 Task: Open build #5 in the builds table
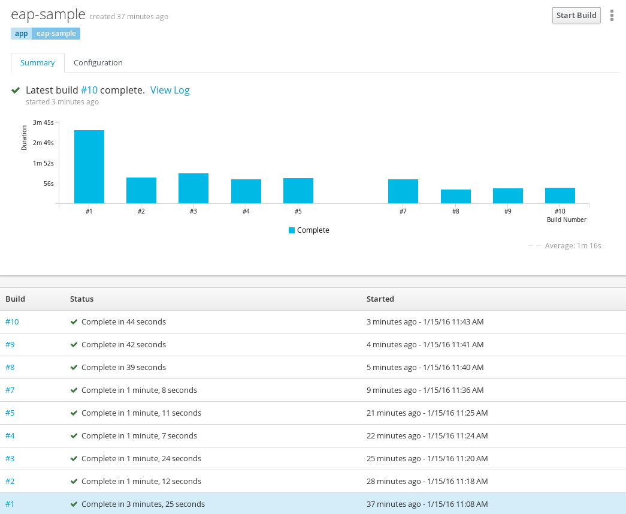10,413
